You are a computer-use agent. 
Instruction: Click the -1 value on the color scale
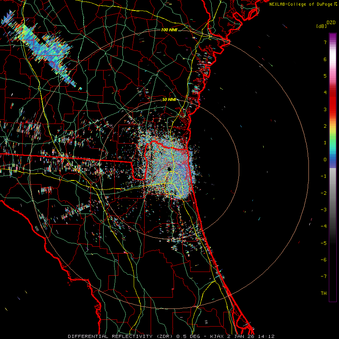(x=324, y=176)
